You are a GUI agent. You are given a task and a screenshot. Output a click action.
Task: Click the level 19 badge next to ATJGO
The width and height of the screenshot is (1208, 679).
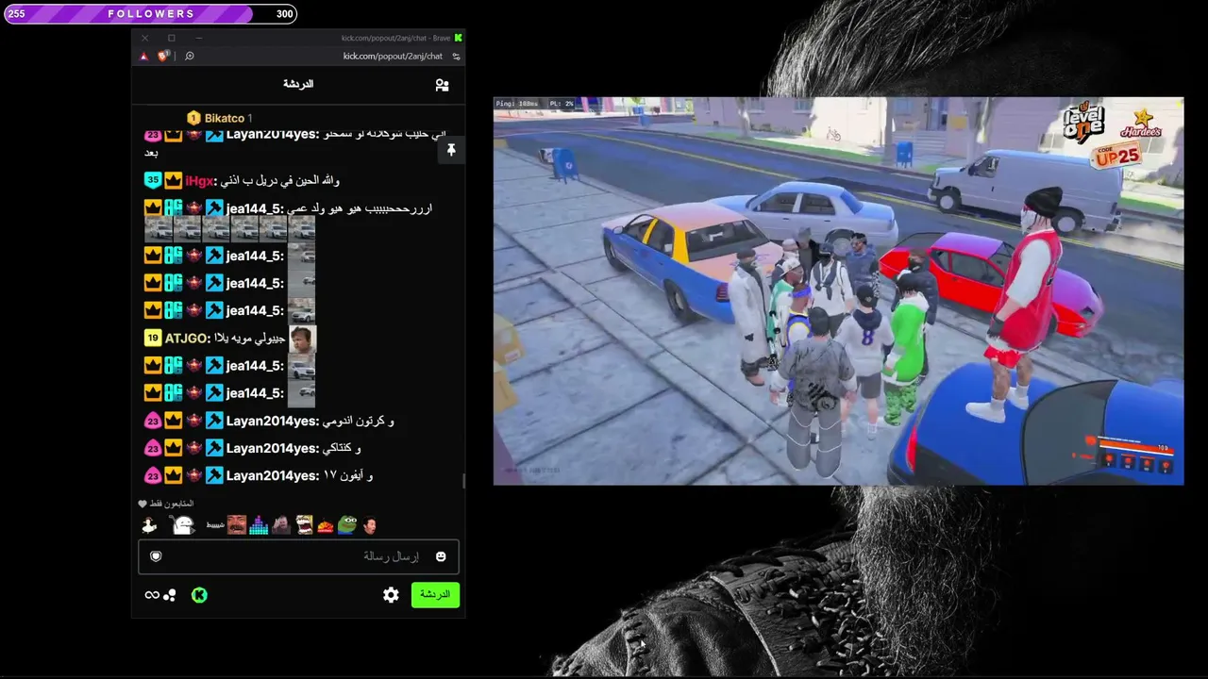pos(153,338)
